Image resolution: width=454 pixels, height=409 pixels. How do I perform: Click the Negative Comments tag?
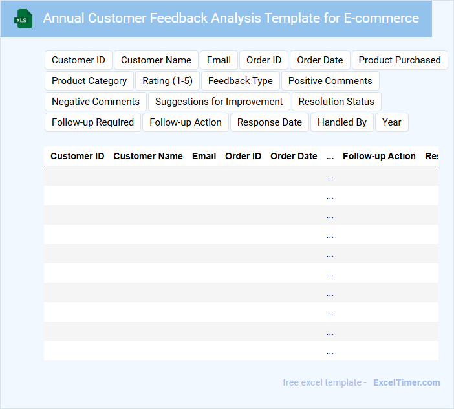pos(96,102)
